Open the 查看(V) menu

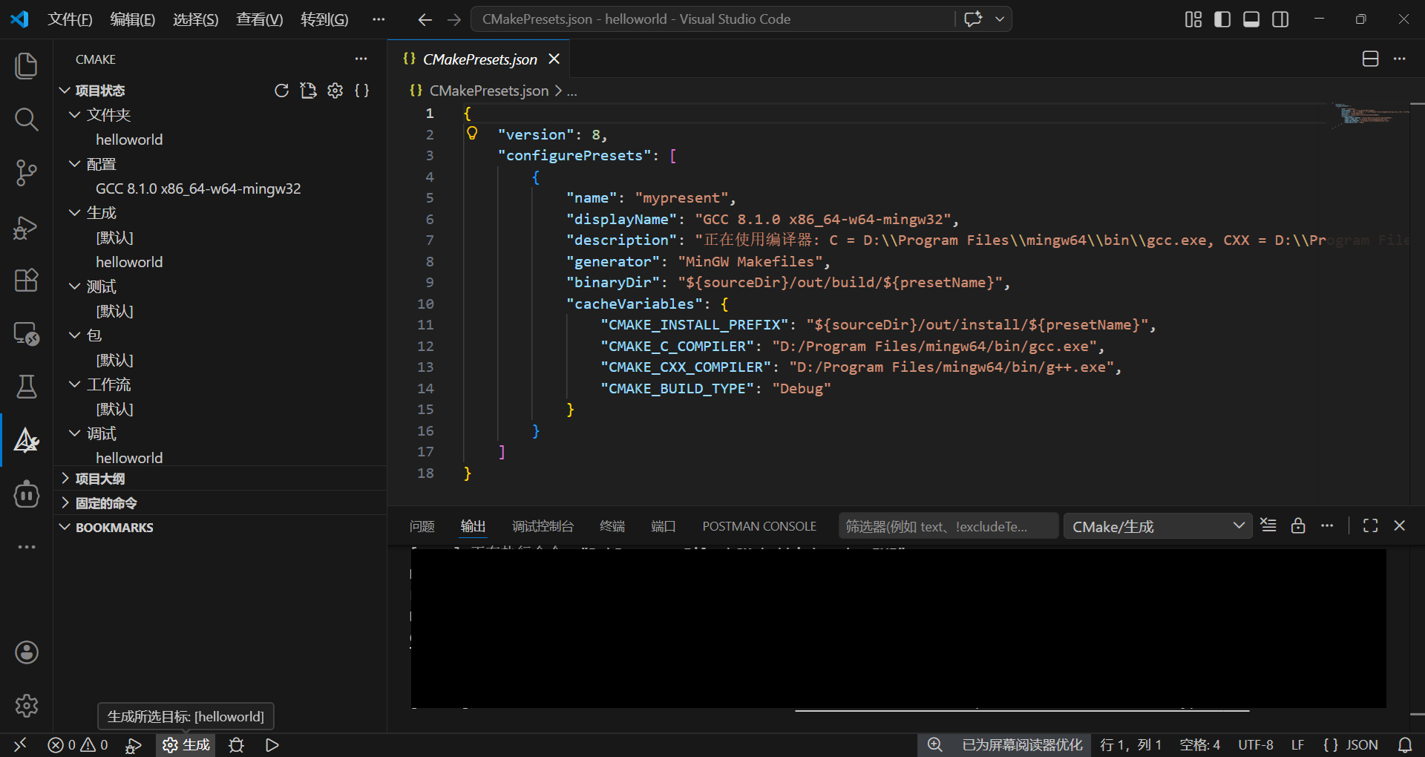[x=260, y=19]
